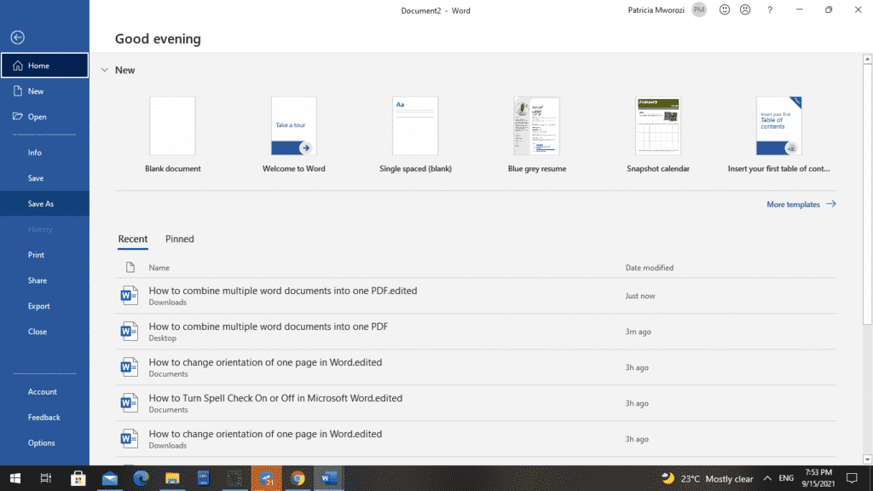Create a Blank document from the template gallery
Screen dimensions: 873x491
click(x=172, y=125)
